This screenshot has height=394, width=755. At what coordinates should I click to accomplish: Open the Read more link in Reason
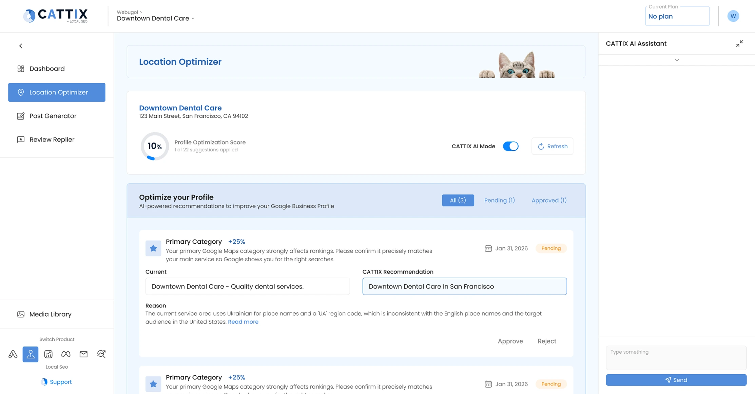[243, 322]
